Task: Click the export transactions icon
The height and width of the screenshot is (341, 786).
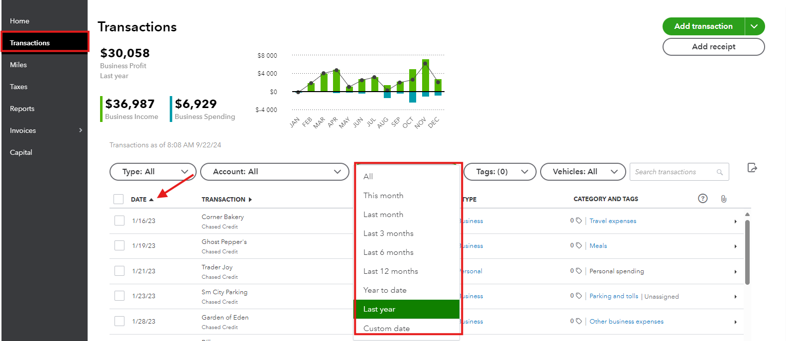Action: pyautogui.click(x=752, y=168)
